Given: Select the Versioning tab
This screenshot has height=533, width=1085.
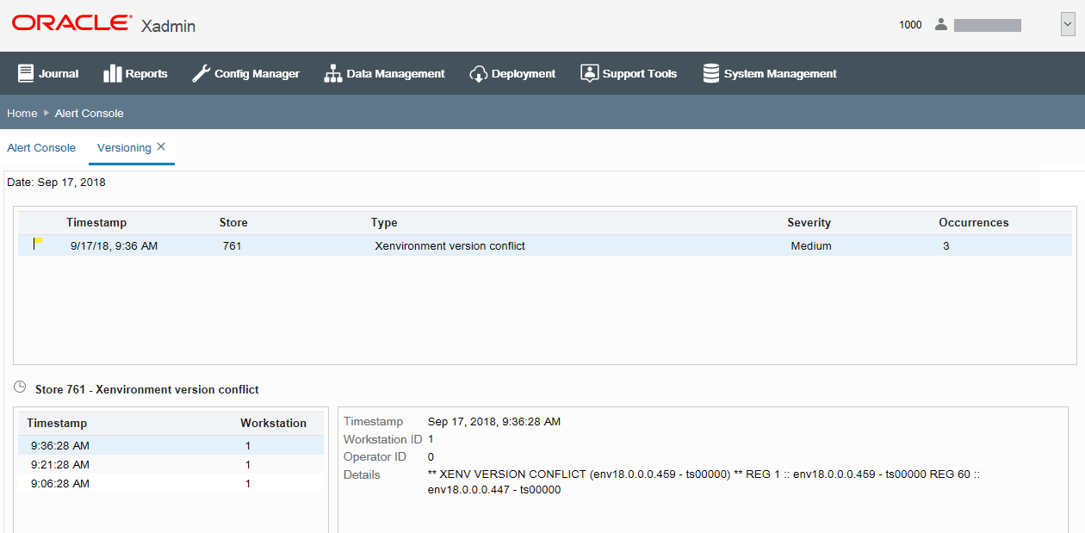Looking at the screenshot, I should tap(123, 147).
